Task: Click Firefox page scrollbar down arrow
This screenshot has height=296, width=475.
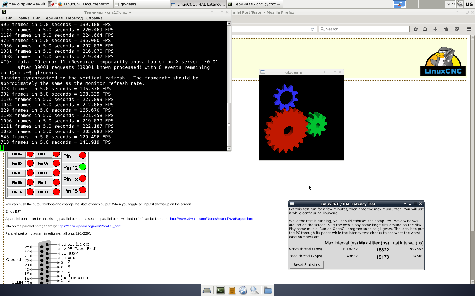Action: 472,282
